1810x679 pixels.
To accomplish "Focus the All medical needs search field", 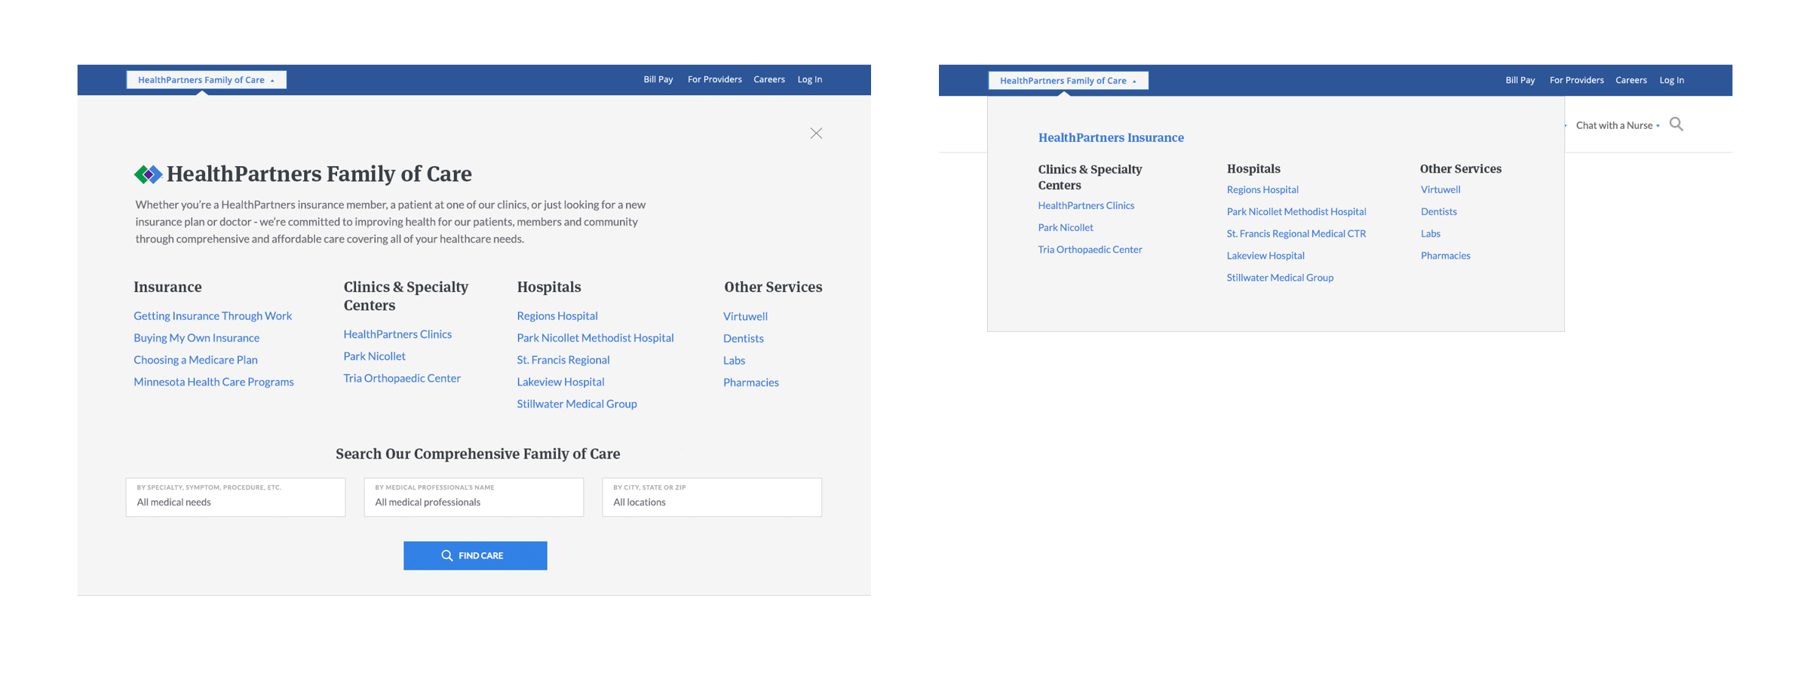I will tap(235, 497).
